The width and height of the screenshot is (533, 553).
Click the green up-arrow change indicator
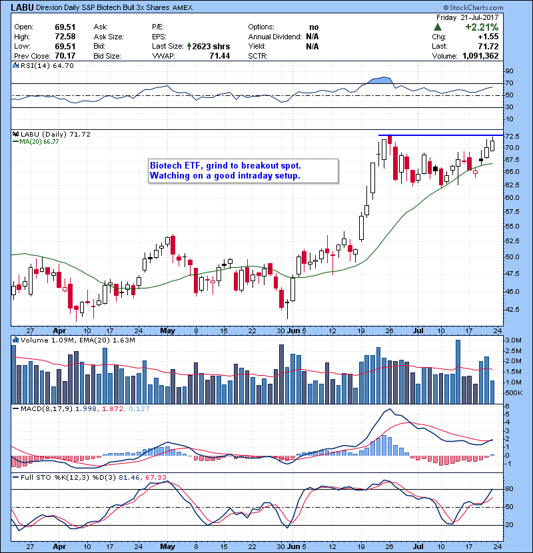[438, 27]
